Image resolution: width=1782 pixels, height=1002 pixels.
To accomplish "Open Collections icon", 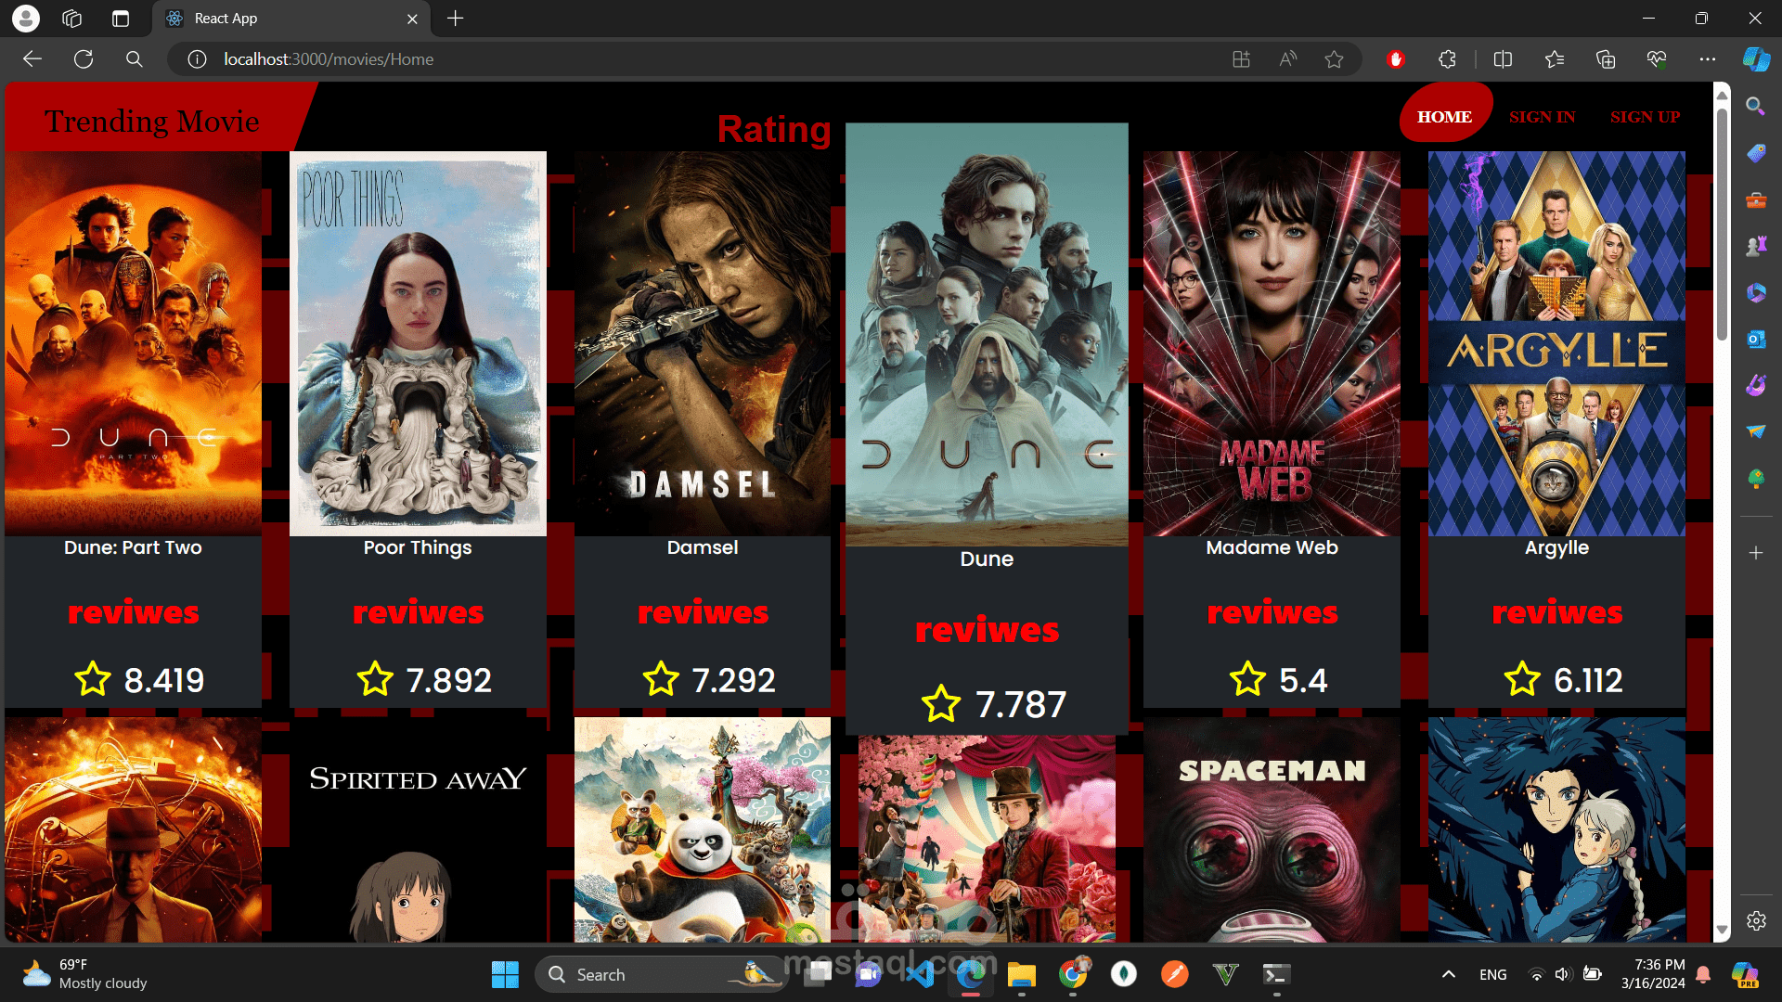I will (x=1606, y=59).
